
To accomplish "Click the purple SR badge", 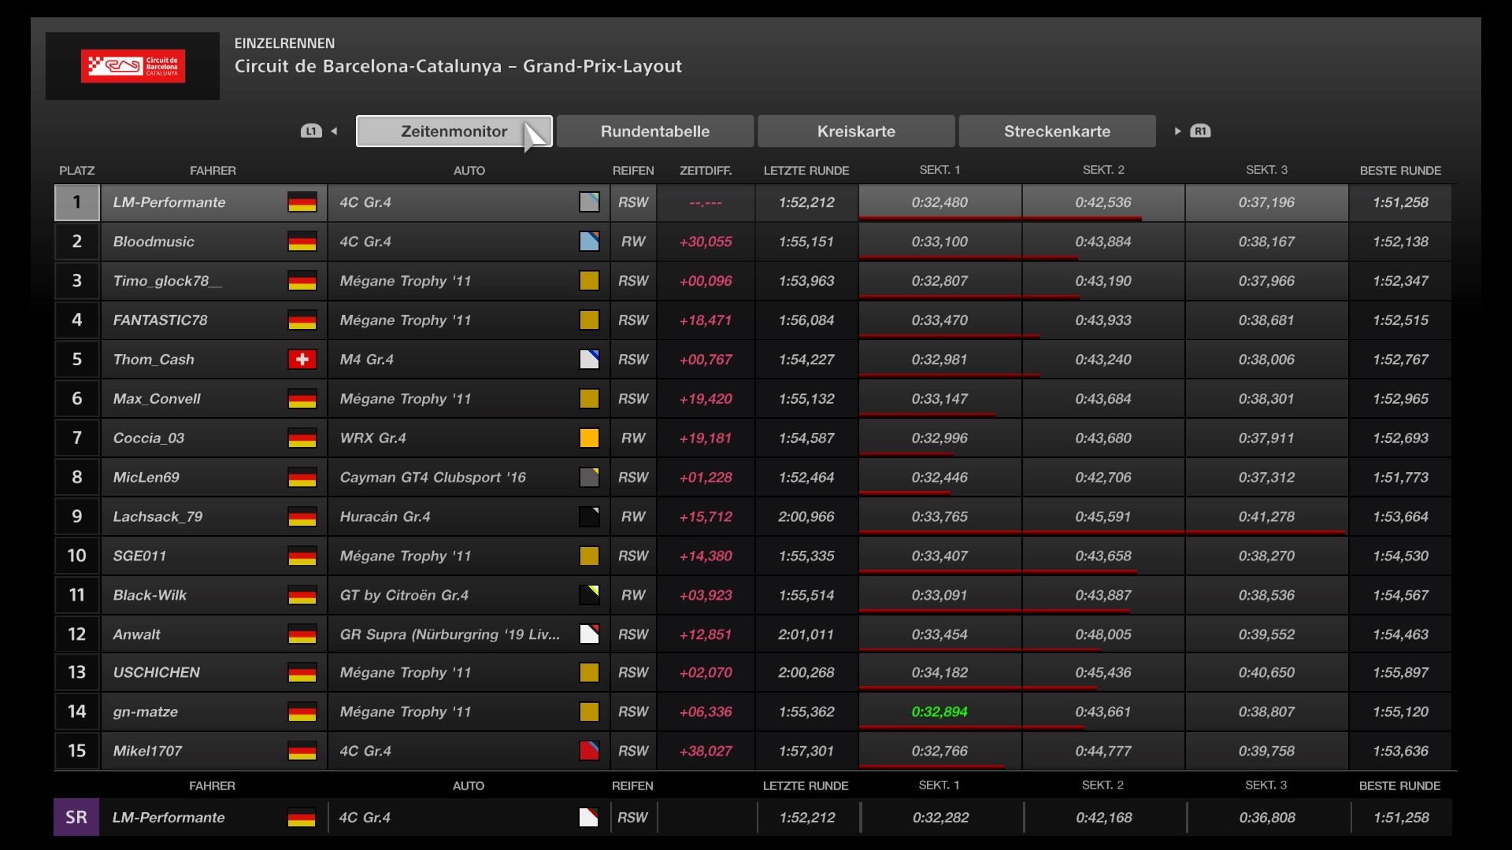I will (76, 817).
